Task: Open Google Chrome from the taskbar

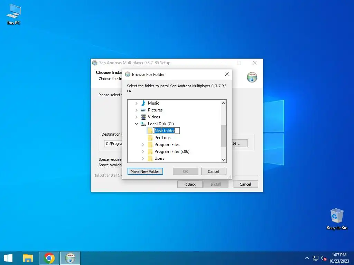Action: 49,258
